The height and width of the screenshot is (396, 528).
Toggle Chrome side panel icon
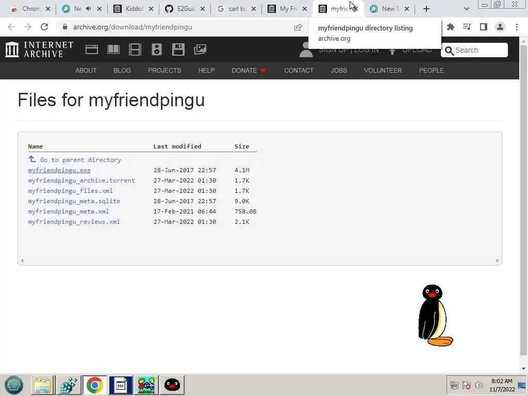484,27
